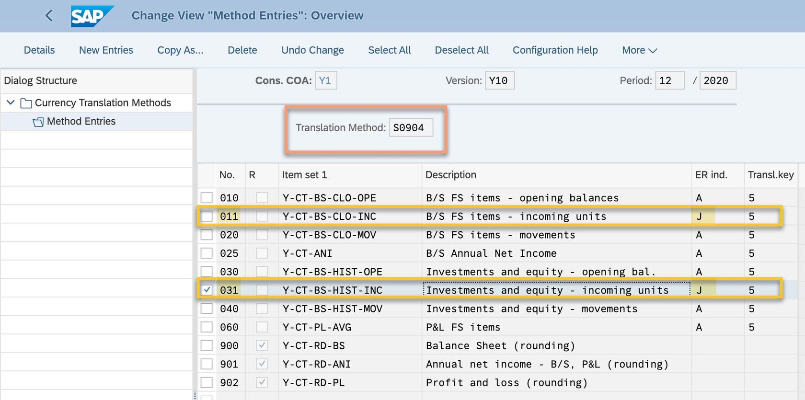Click the year field 2020

point(718,80)
